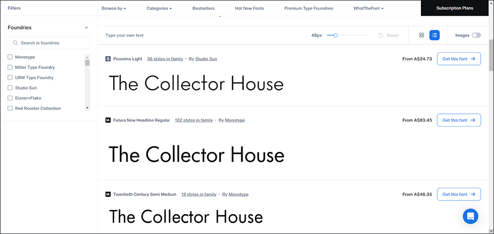Click the page vertical scrollbar thumb
The height and width of the screenshot is (234, 494).
point(491,55)
